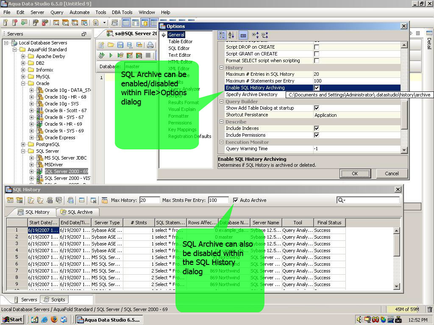Screen dimensions: 434x325
Task: Click the Max Stmts Per Entry field
Action: click(219, 200)
